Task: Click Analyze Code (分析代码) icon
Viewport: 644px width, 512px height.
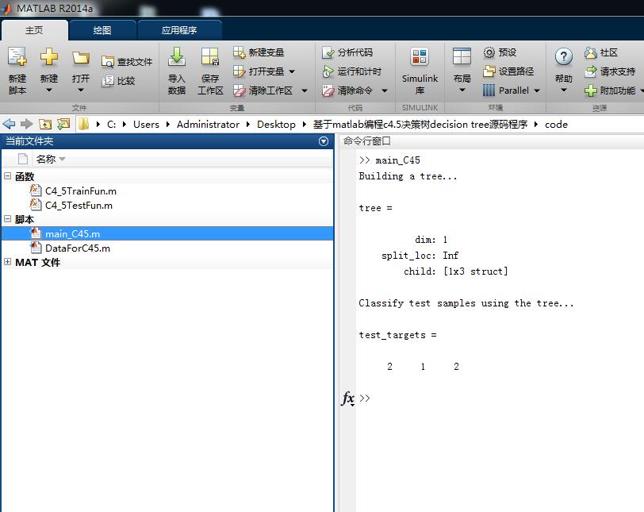Action: (x=328, y=52)
